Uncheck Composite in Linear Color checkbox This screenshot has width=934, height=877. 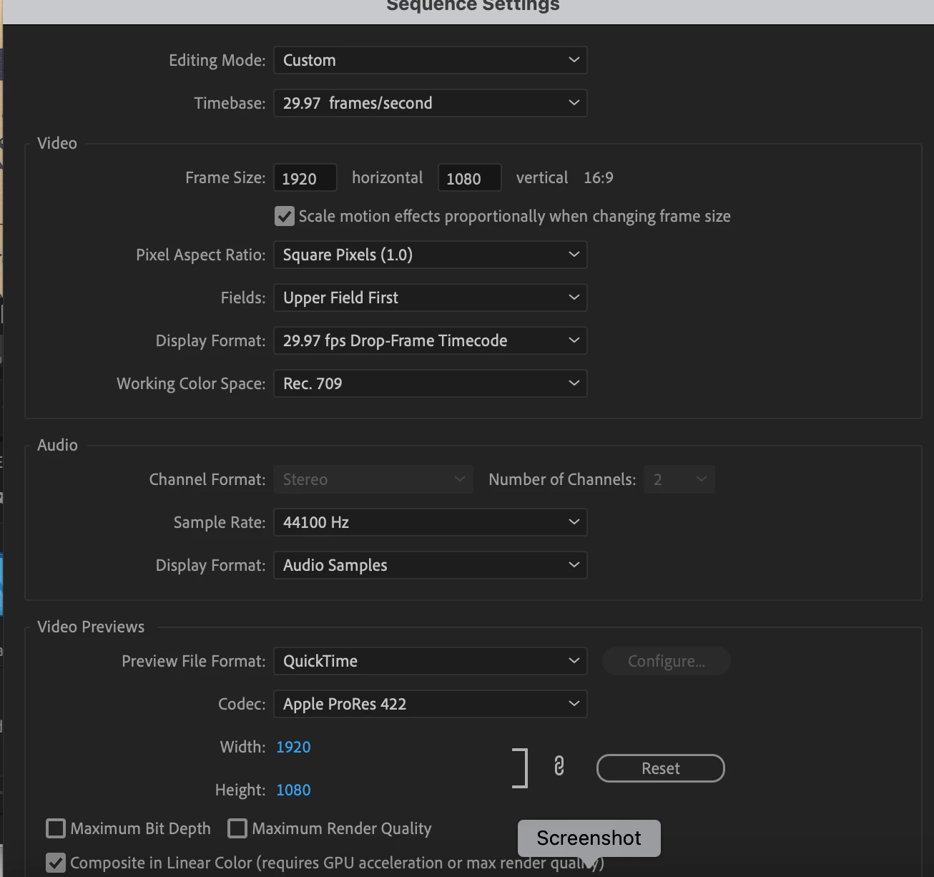coord(56,863)
